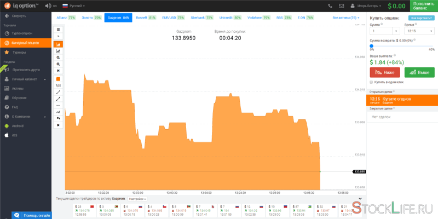Click Нет сделок text
This screenshot has height=219, width=438.
(x=381, y=117)
